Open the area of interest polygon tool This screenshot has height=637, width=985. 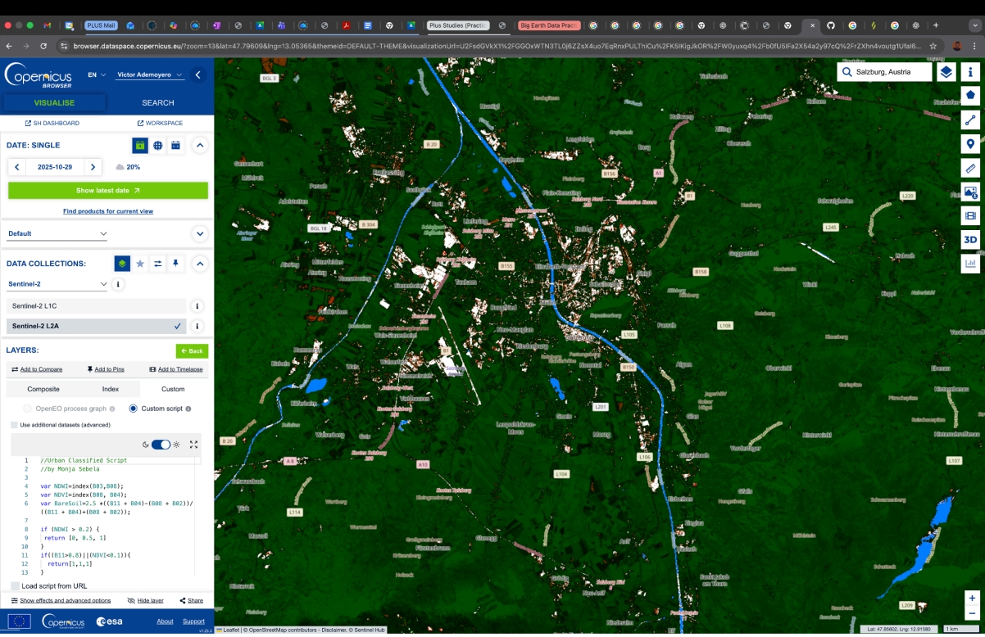click(x=970, y=95)
